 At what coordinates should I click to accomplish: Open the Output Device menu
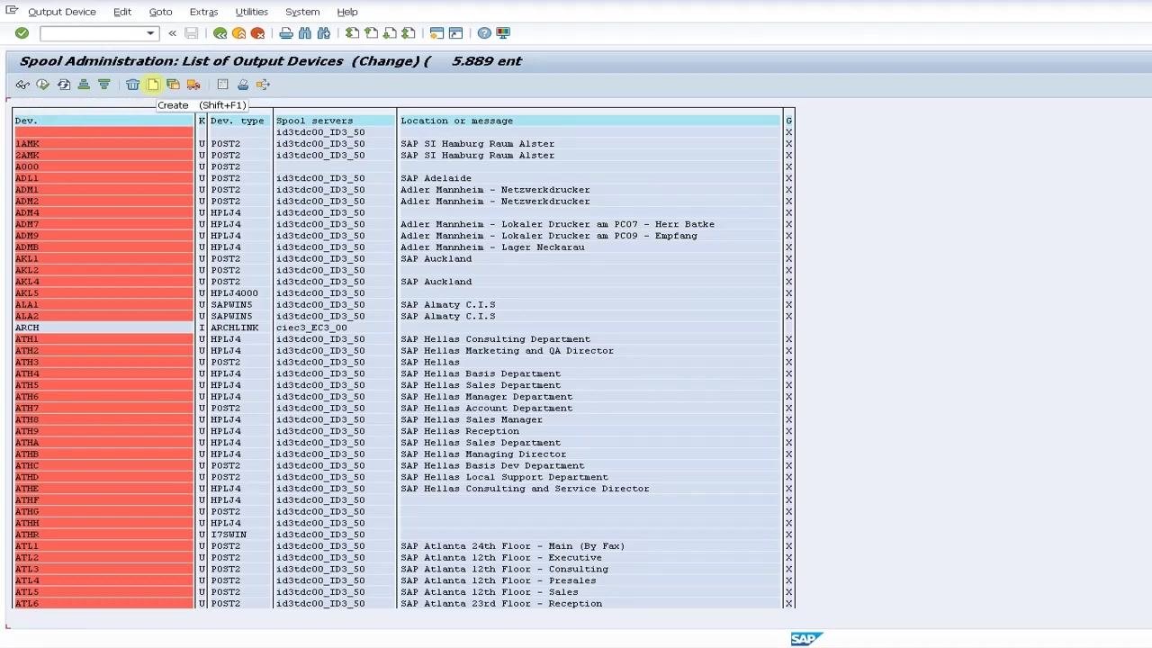62,12
